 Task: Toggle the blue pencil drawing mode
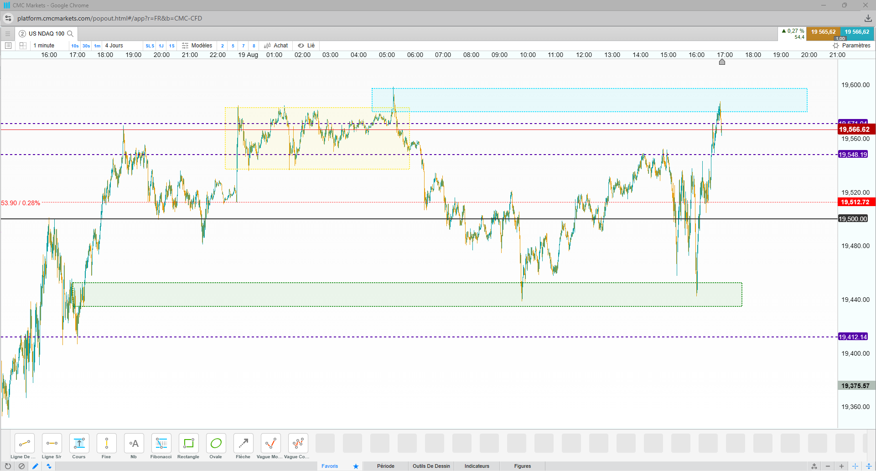click(35, 466)
